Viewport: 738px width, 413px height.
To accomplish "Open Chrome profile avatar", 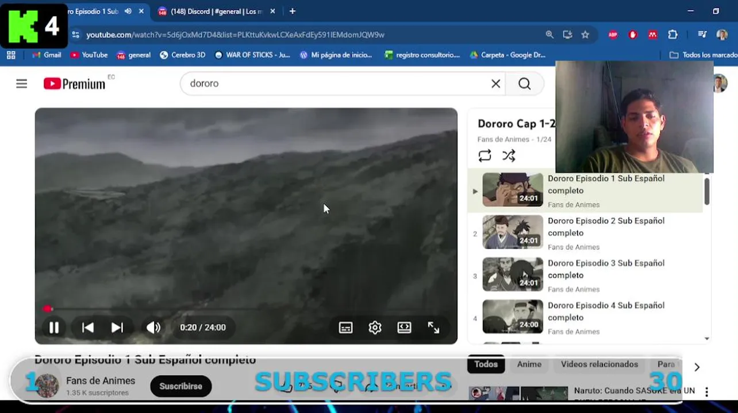I will [722, 35].
